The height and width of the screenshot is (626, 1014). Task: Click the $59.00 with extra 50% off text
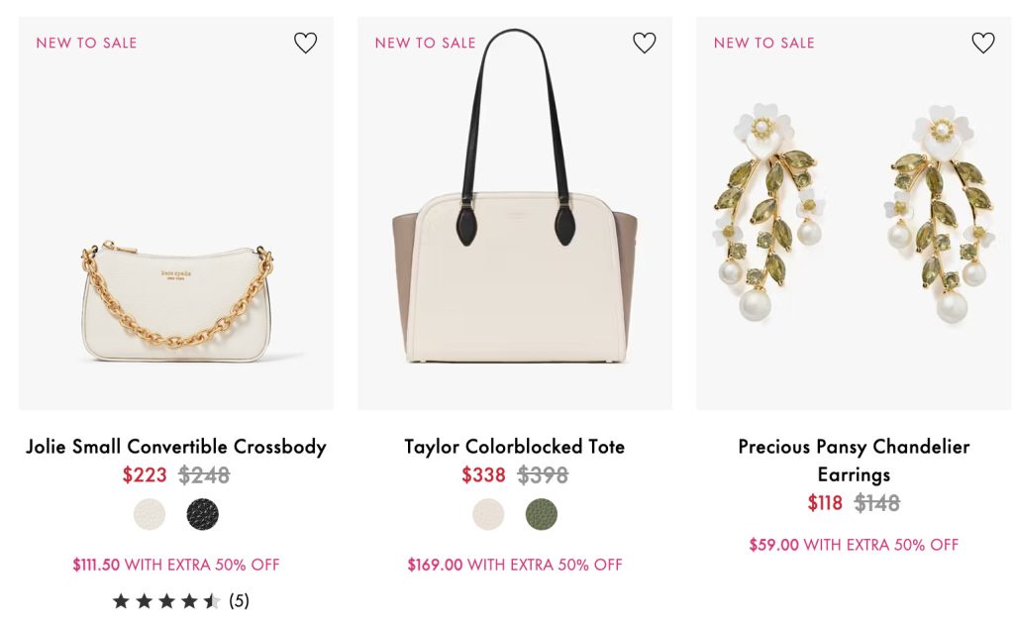coord(854,545)
